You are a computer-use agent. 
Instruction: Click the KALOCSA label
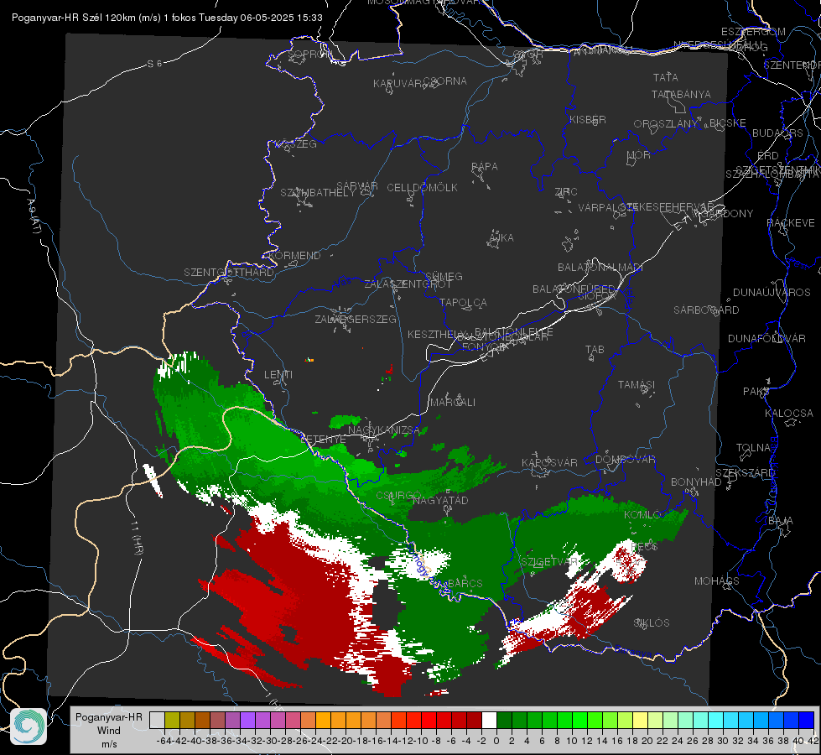(789, 414)
